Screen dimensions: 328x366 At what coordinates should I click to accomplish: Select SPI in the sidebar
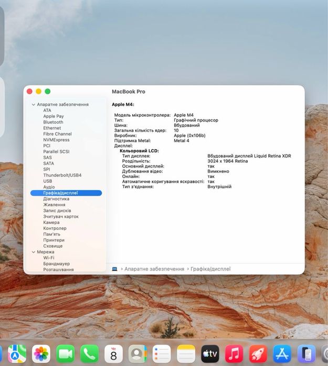click(46, 169)
